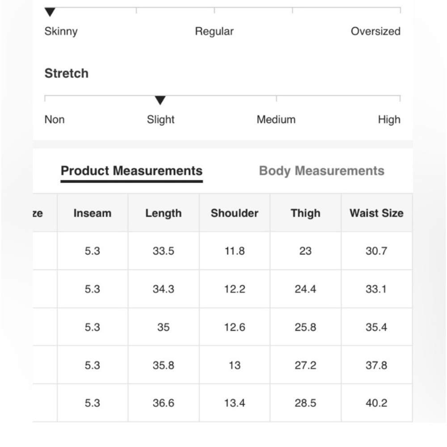Screen dimensions: 447x447
Task: Click the Length column header
Action: pos(163,213)
